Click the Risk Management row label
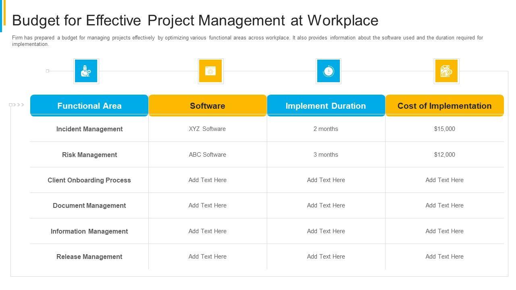The width and height of the screenshot is (516, 290). click(89, 155)
